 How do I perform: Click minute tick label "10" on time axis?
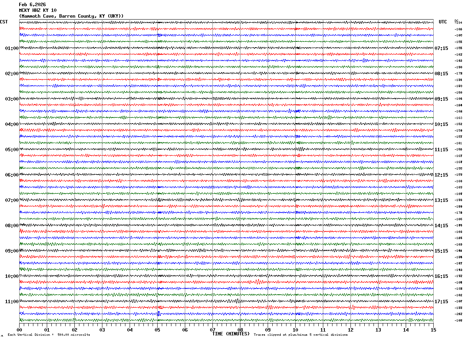coord(296,330)
